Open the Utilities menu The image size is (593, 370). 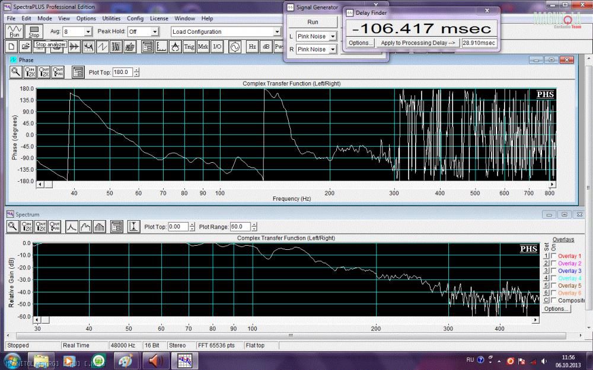click(x=111, y=18)
